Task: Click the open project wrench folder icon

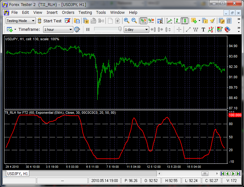Action: (94, 21)
